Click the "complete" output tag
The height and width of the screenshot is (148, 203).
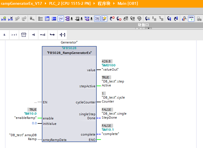tap(111, 134)
